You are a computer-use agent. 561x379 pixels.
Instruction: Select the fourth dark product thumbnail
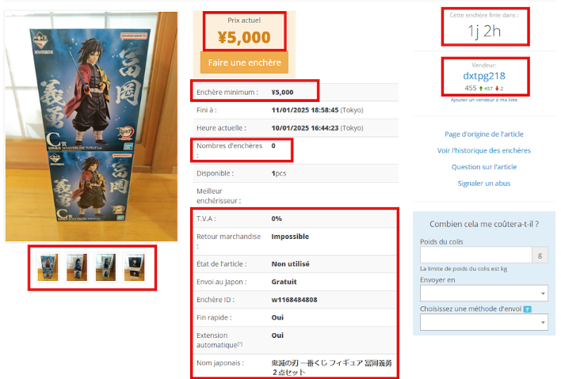pos(134,267)
